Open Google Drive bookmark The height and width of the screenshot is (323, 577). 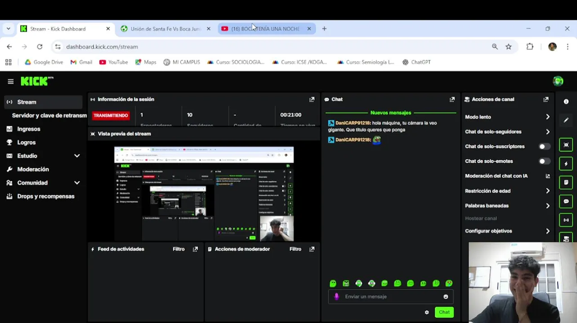pyautogui.click(x=44, y=62)
